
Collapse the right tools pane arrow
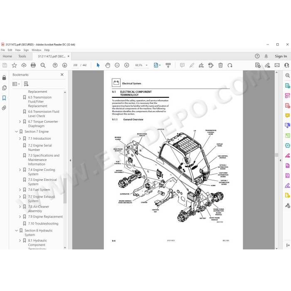280,160
